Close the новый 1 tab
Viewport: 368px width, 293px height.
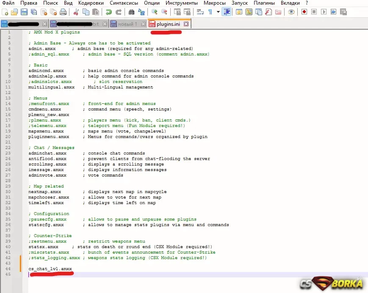click(x=144, y=24)
